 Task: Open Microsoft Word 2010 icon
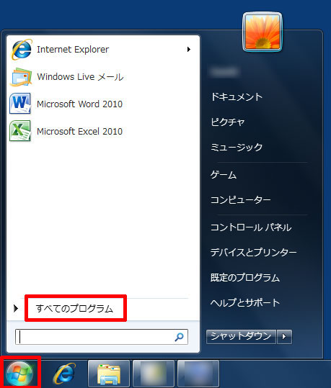click(x=20, y=104)
